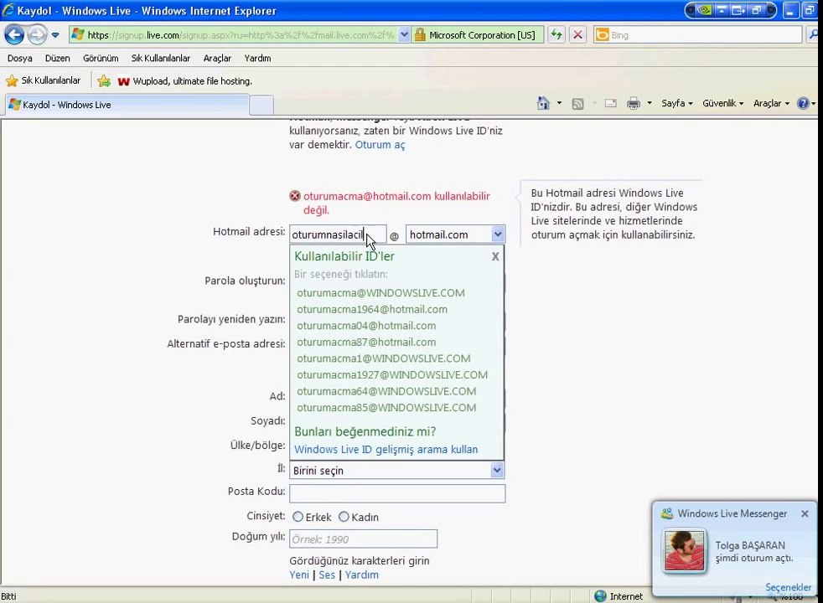
Task: Go back using the browser Back arrow
Action: [14, 35]
